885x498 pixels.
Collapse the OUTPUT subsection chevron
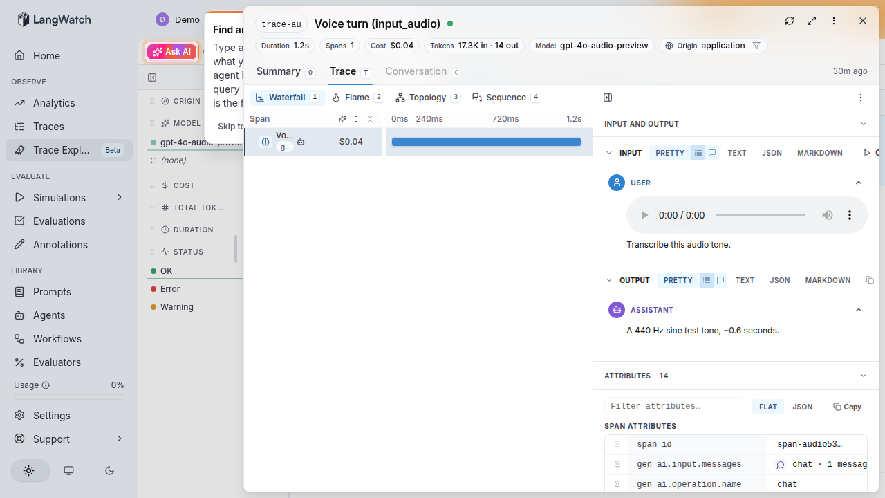tap(609, 280)
